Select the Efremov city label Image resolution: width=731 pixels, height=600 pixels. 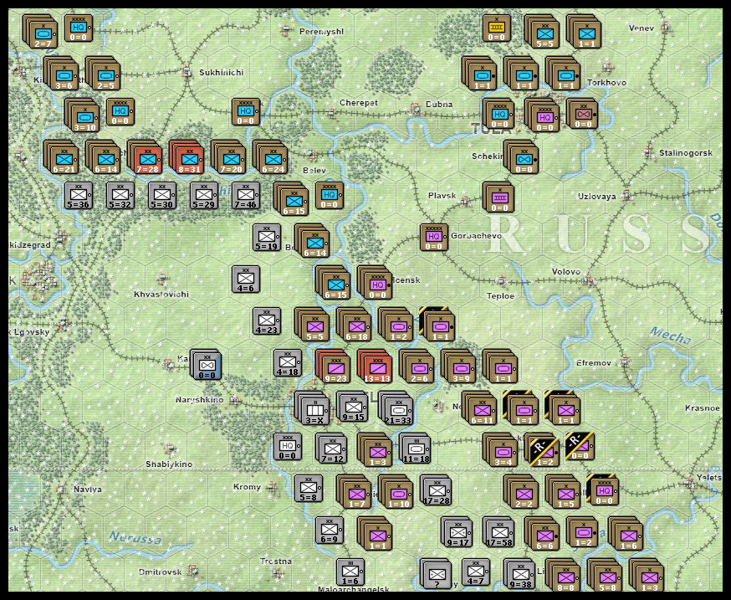click(x=594, y=362)
